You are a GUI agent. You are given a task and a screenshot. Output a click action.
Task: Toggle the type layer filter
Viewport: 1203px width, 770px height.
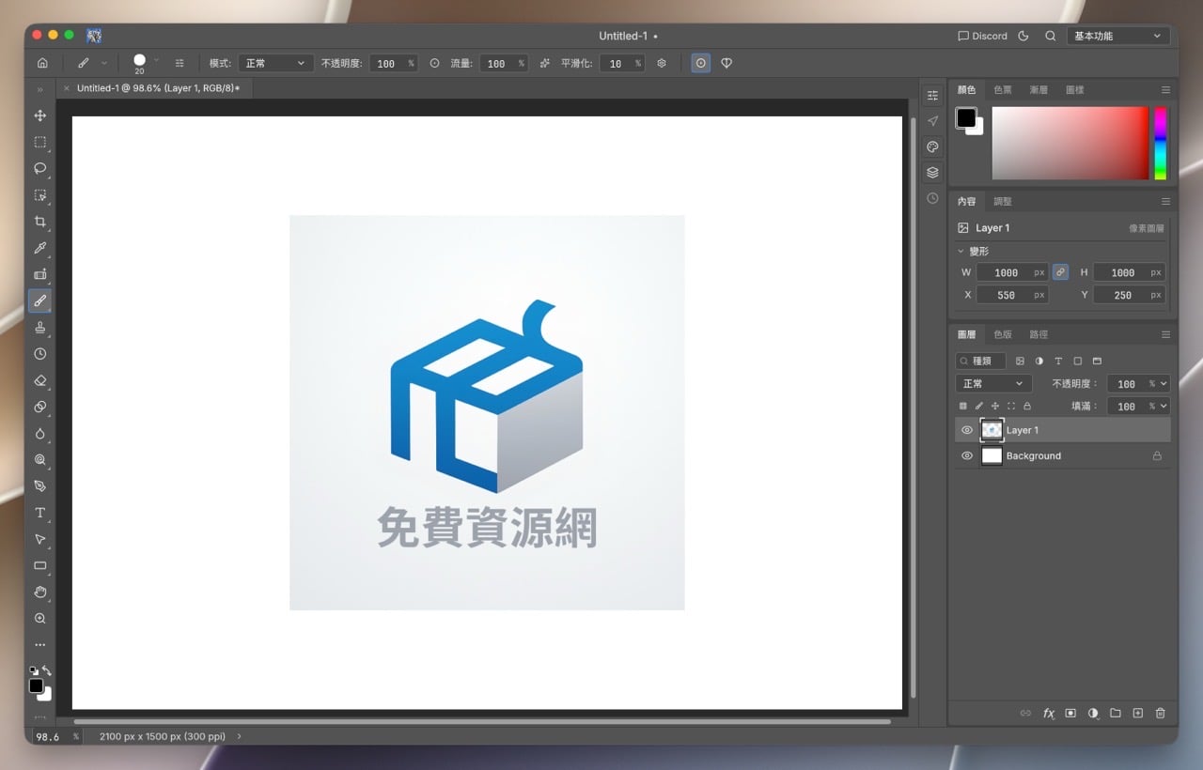pyautogui.click(x=1058, y=361)
